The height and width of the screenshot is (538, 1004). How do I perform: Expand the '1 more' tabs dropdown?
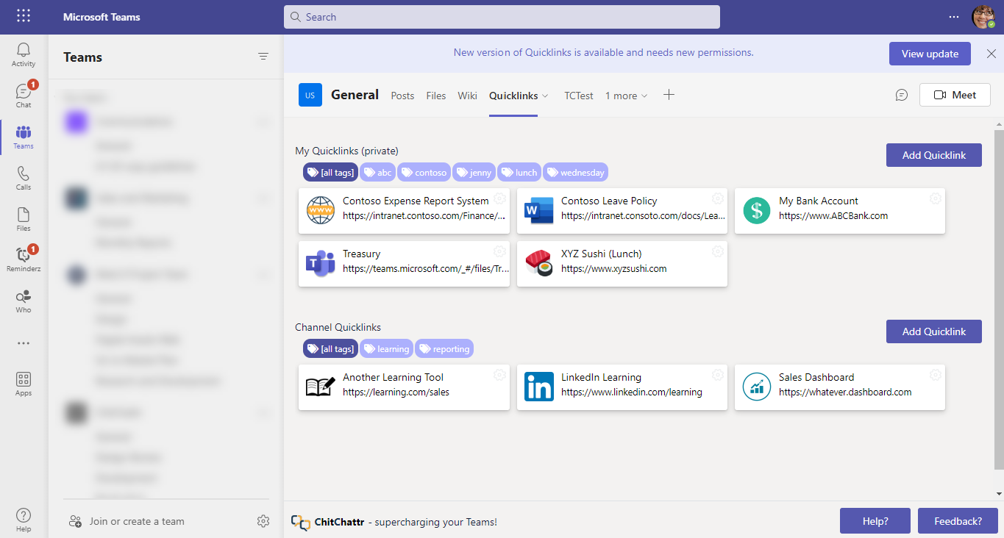click(x=627, y=96)
